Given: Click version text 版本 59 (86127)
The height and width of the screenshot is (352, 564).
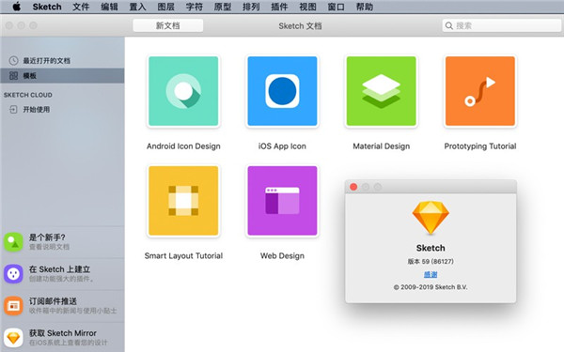Looking at the screenshot, I should click(x=431, y=262).
